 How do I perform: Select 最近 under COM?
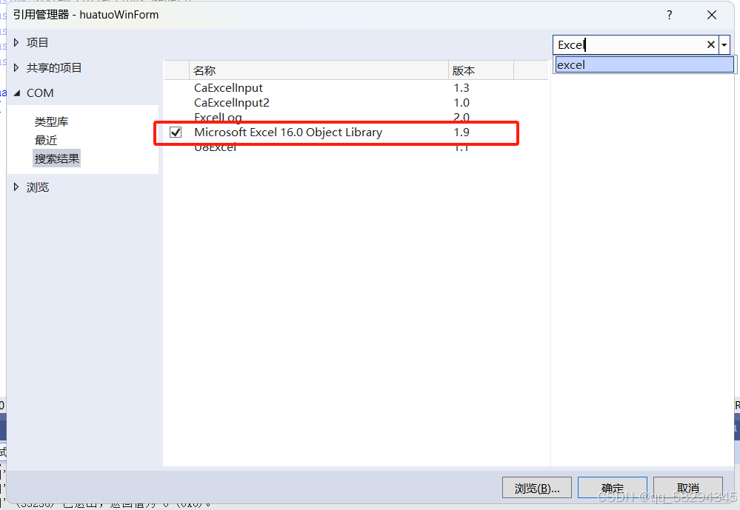(x=45, y=139)
